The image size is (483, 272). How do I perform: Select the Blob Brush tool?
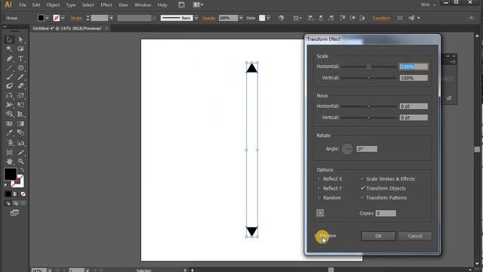click(9, 86)
